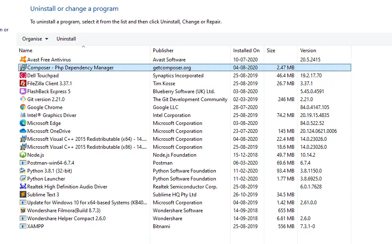Viewport: 392px width, 244px height.
Task: Select Node.js program name
Action: [36, 155]
